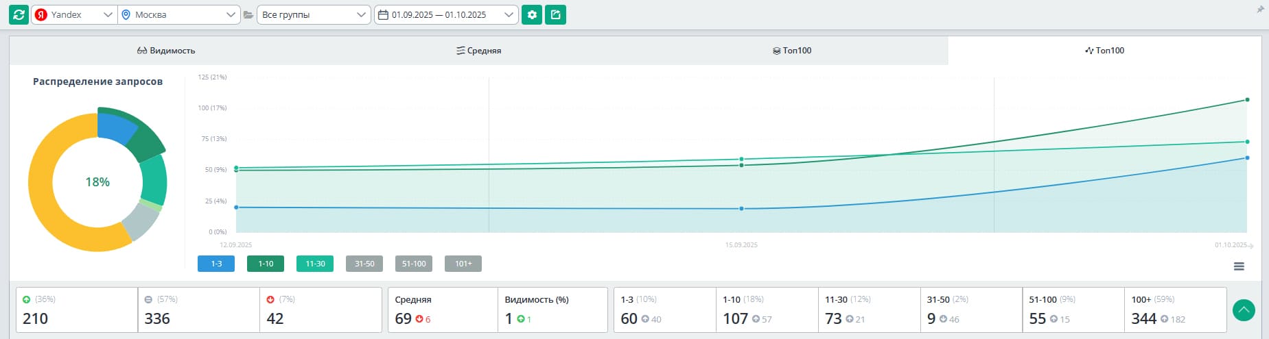This screenshot has width=1269, height=339.
Task: Open the Все группы dropdown
Action: pos(314,14)
